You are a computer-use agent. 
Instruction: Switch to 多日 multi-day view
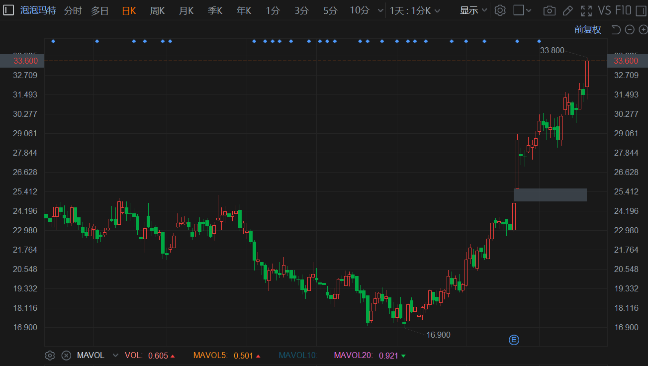pyautogui.click(x=99, y=10)
